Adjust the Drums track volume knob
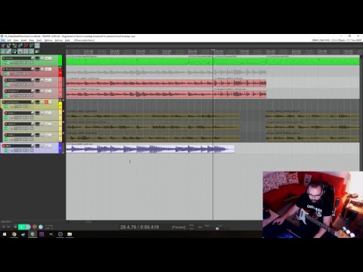 (33, 58)
